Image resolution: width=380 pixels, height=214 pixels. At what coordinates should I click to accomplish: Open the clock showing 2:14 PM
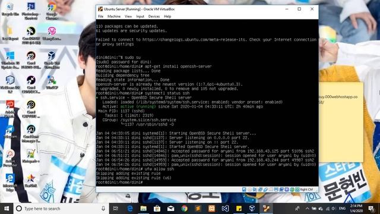point(356,209)
